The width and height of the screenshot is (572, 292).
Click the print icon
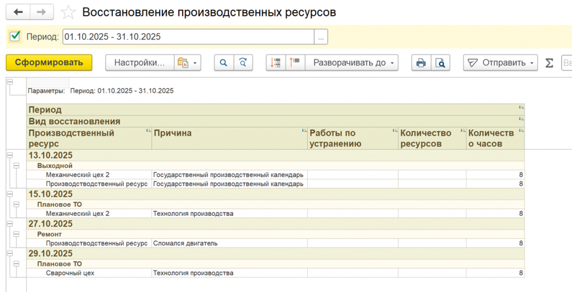[x=421, y=63]
